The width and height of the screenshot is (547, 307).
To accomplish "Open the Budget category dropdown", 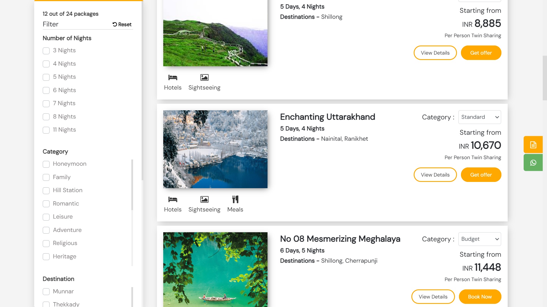I will [x=479, y=239].
